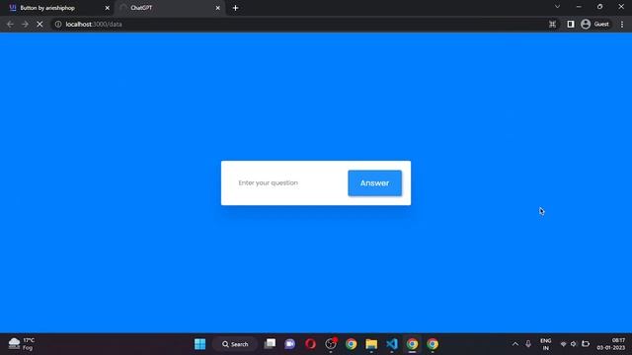Screen dimensions: 632x355
Task: Open the browser extension icon beside side panel
Action: (x=553, y=24)
